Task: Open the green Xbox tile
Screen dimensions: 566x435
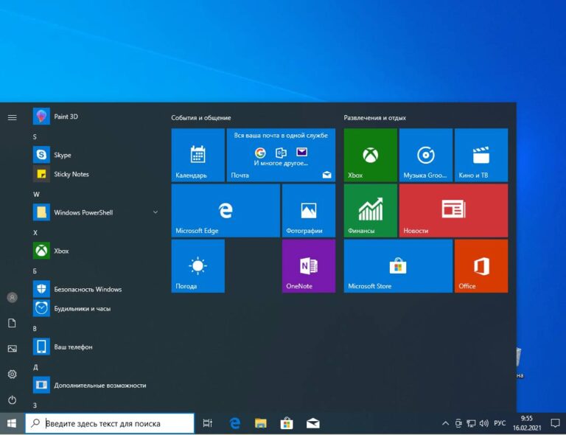Action: (x=371, y=156)
